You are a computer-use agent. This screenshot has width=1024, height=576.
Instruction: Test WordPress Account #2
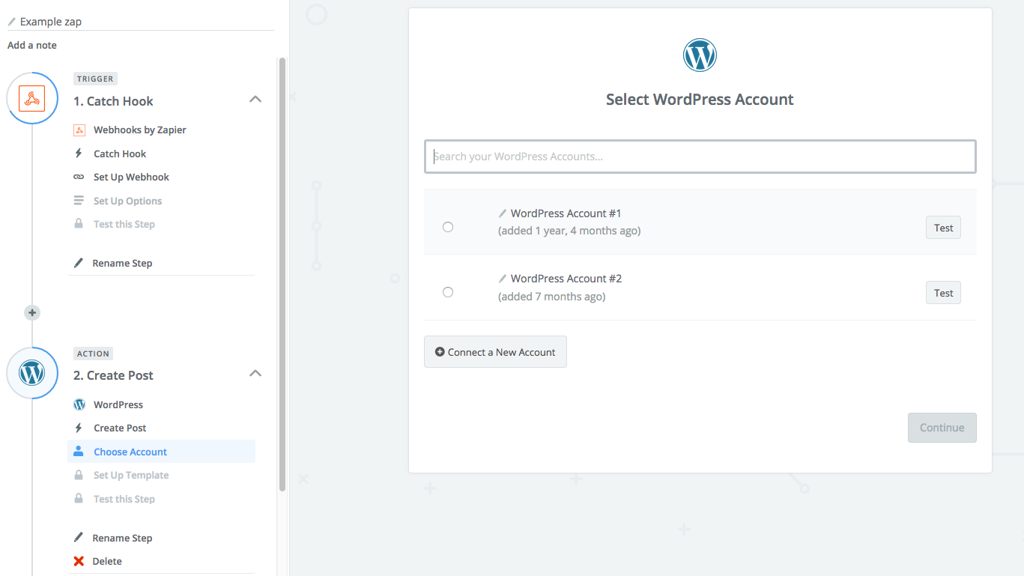click(943, 293)
